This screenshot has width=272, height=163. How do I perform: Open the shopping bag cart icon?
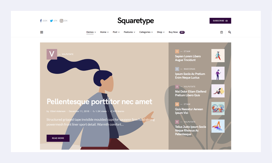(x=221, y=32)
